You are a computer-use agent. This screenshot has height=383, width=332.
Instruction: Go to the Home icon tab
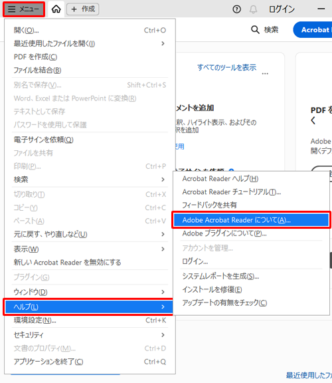point(56,9)
